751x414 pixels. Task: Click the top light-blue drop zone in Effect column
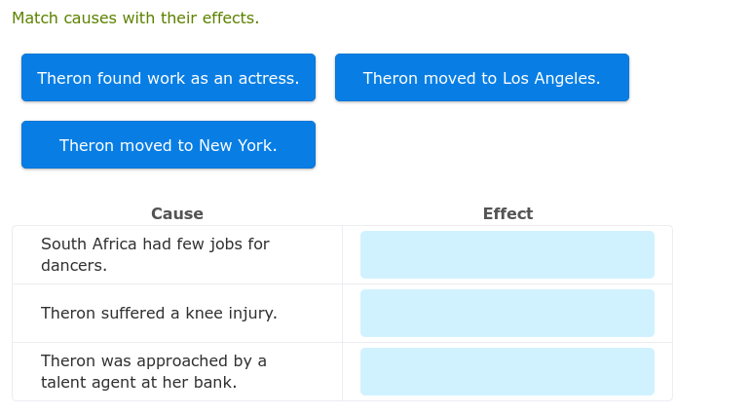[x=507, y=254]
